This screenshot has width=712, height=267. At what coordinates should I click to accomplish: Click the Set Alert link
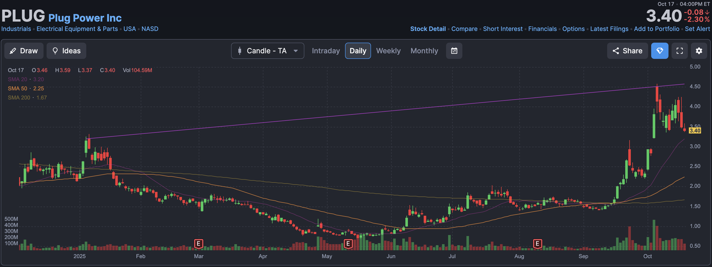(x=697, y=29)
